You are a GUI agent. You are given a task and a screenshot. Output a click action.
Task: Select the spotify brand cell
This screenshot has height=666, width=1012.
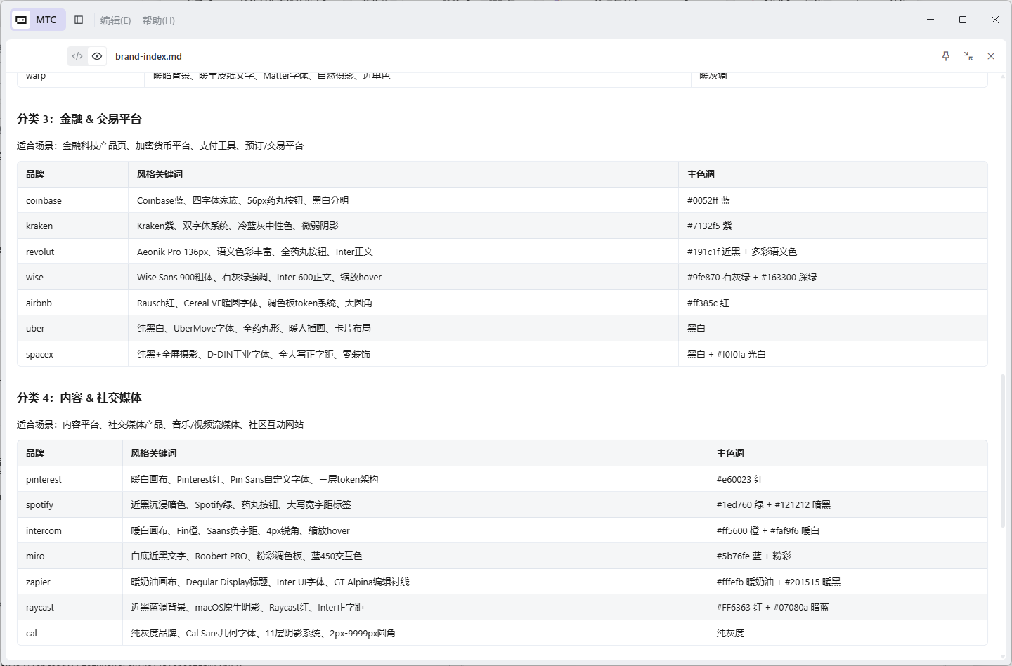[x=70, y=504]
